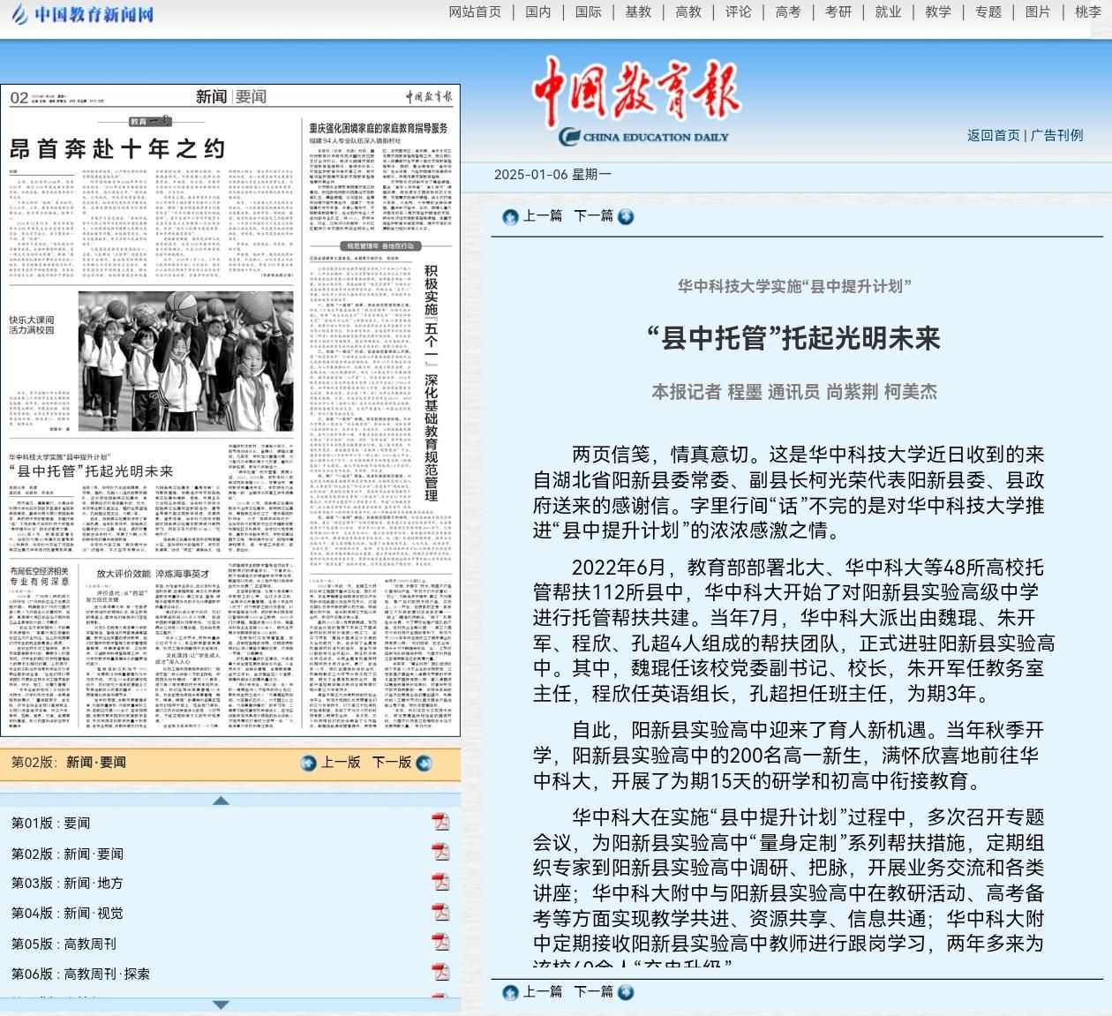
Task: Click 上一版 text link
Action: 341,762
